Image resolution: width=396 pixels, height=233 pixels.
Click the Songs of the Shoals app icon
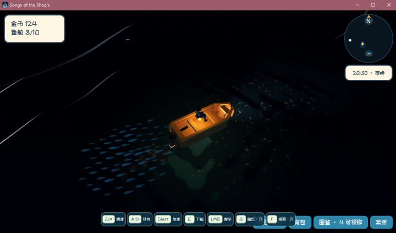point(5,5)
